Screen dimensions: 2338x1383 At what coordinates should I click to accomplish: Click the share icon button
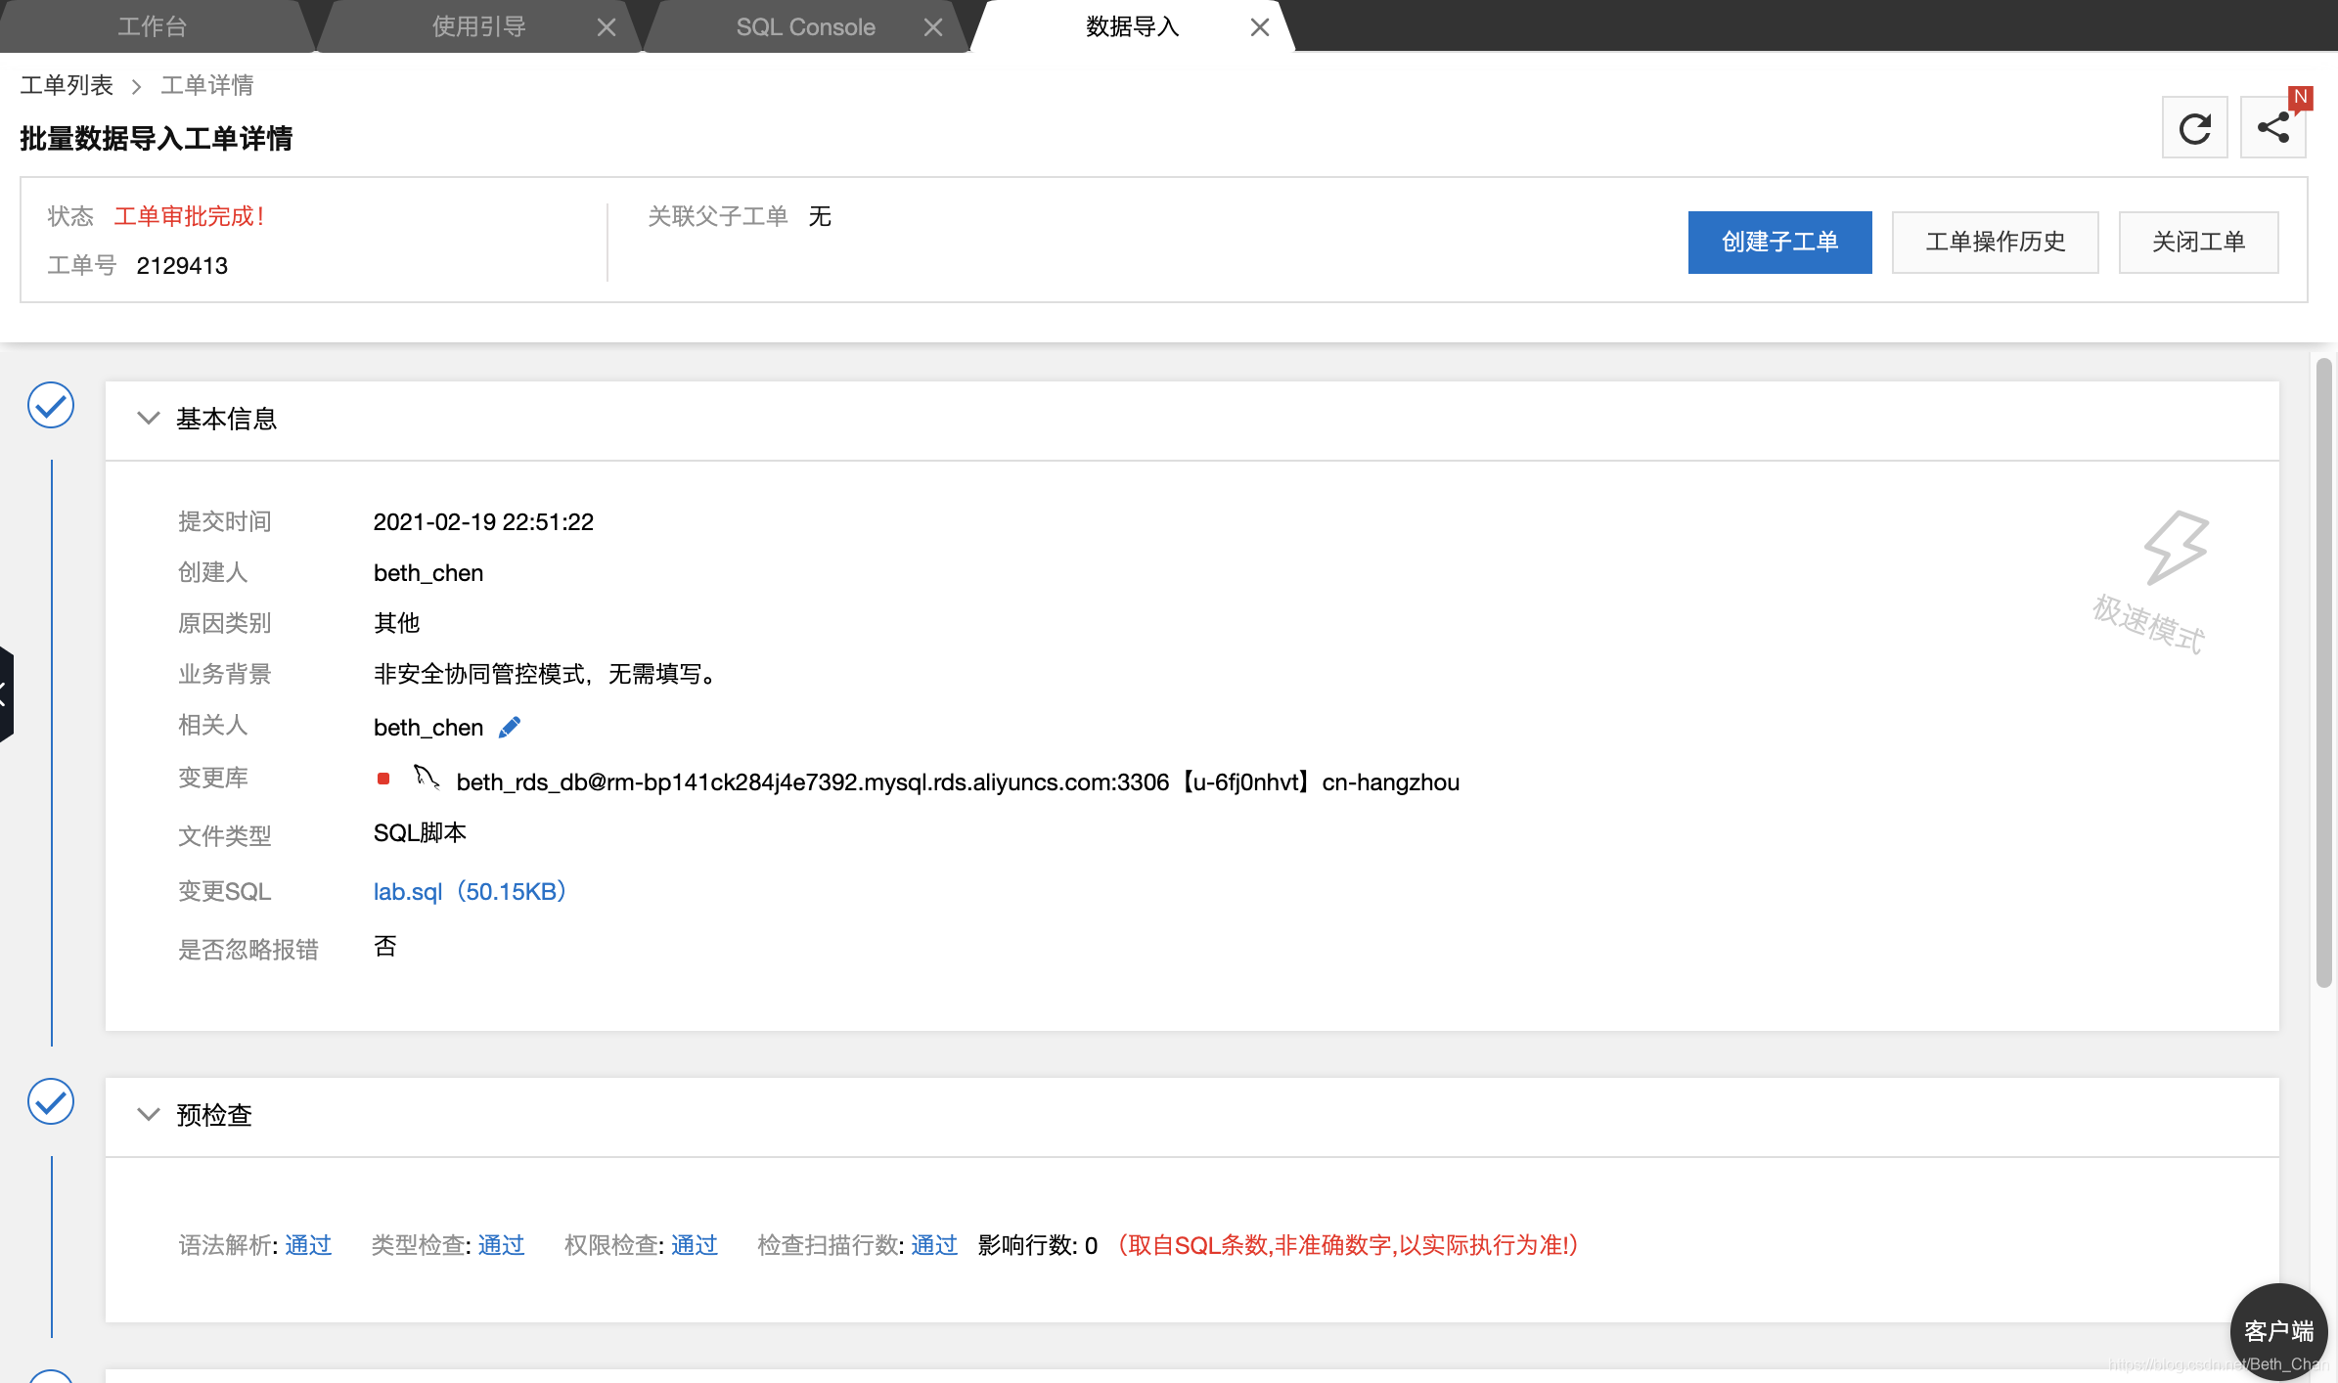tap(2272, 128)
